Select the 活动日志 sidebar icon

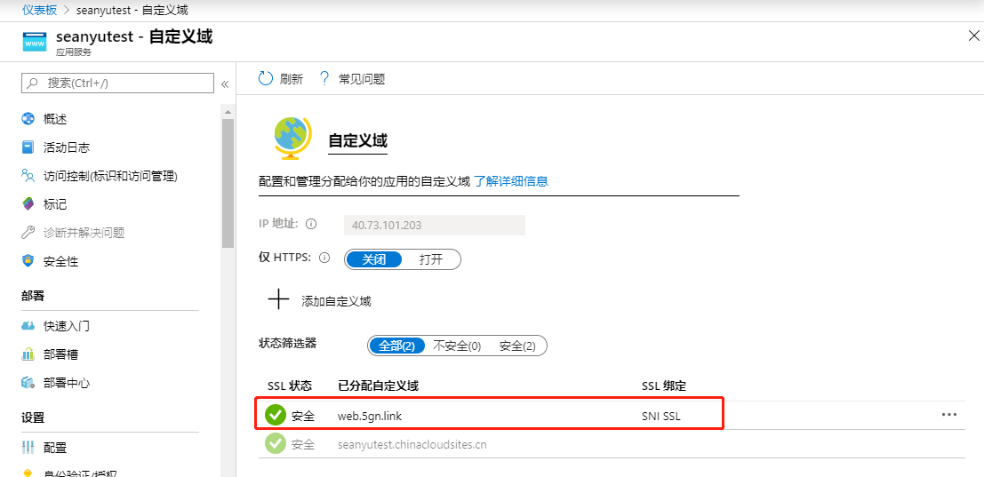tap(28, 147)
